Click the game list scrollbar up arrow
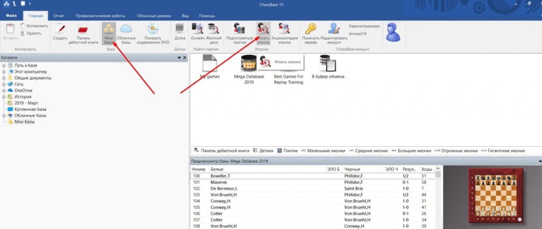Viewport: 542px width, 229px height. click(438, 169)
